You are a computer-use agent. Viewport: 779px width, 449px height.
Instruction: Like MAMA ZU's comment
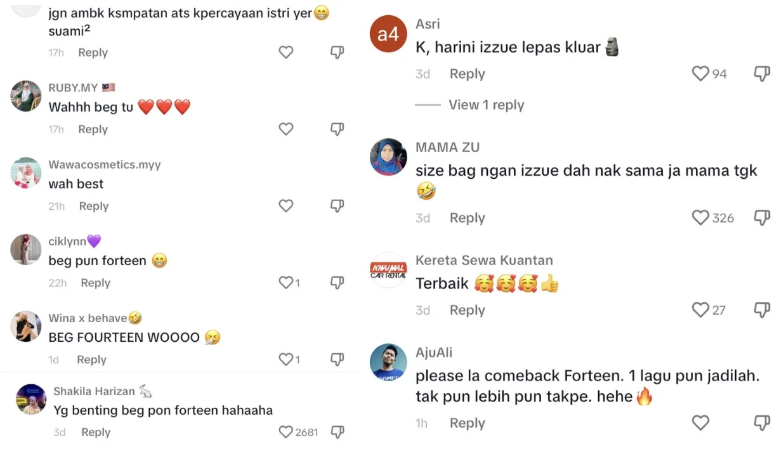[x=700, y=218]
